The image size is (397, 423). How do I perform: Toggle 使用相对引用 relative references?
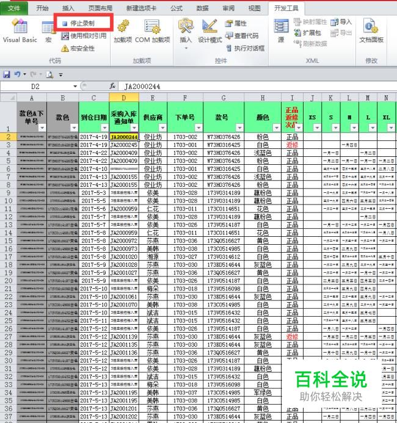(x=84, y=35)
